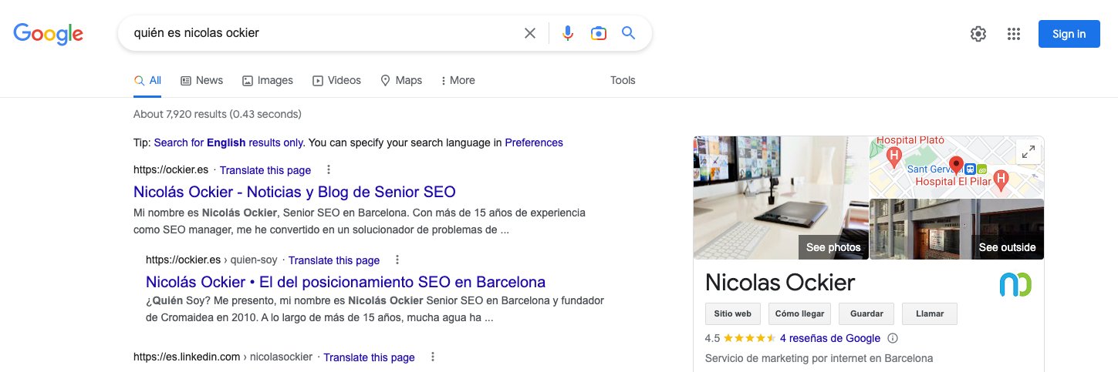
Task: Click the https://es.linkedin.com URL text
Action: coord(187,357)
